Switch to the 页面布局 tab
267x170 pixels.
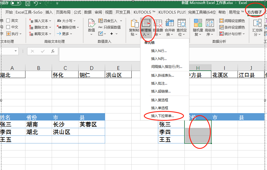tap(63, 12)
